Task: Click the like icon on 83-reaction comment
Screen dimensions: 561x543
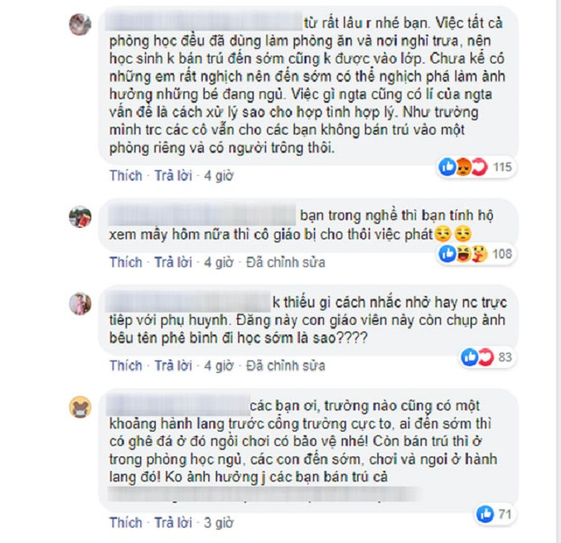Action: [x=470, y=357]
